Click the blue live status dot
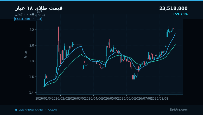 click(16, 110)
